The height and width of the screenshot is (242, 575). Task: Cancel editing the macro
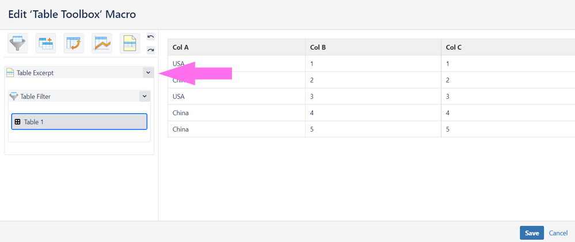coord(558,233)
